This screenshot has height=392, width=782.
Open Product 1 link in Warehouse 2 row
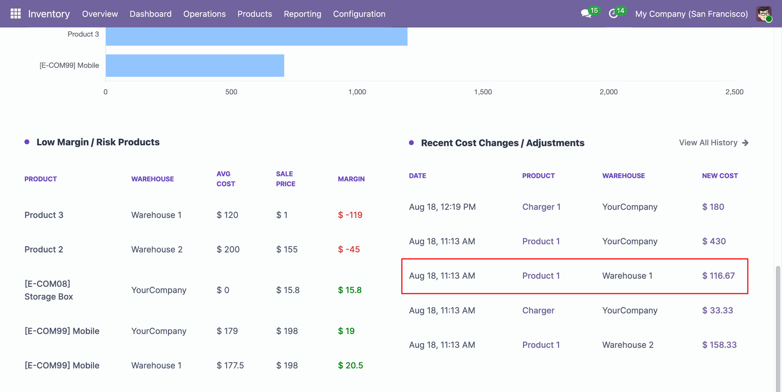(541, 345)
